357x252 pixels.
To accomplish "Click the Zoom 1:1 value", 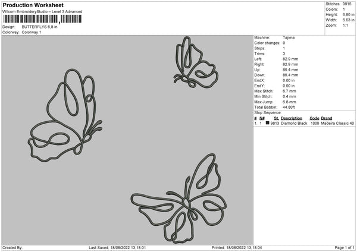I will [345, 25].
